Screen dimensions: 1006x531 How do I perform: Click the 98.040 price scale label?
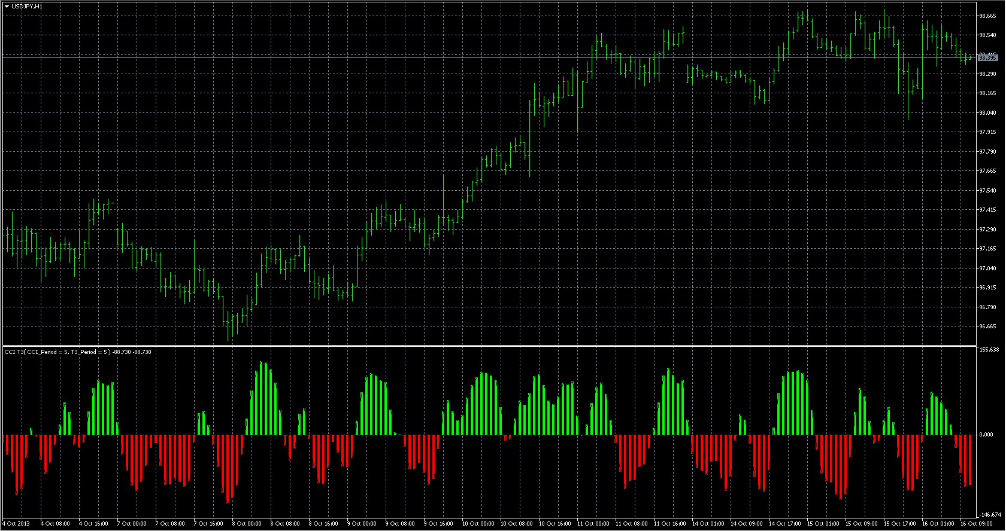[987, 113]
